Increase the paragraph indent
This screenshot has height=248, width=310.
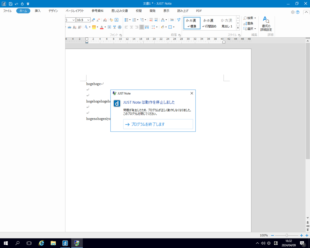pyautogui.click(x=156, y=20)
